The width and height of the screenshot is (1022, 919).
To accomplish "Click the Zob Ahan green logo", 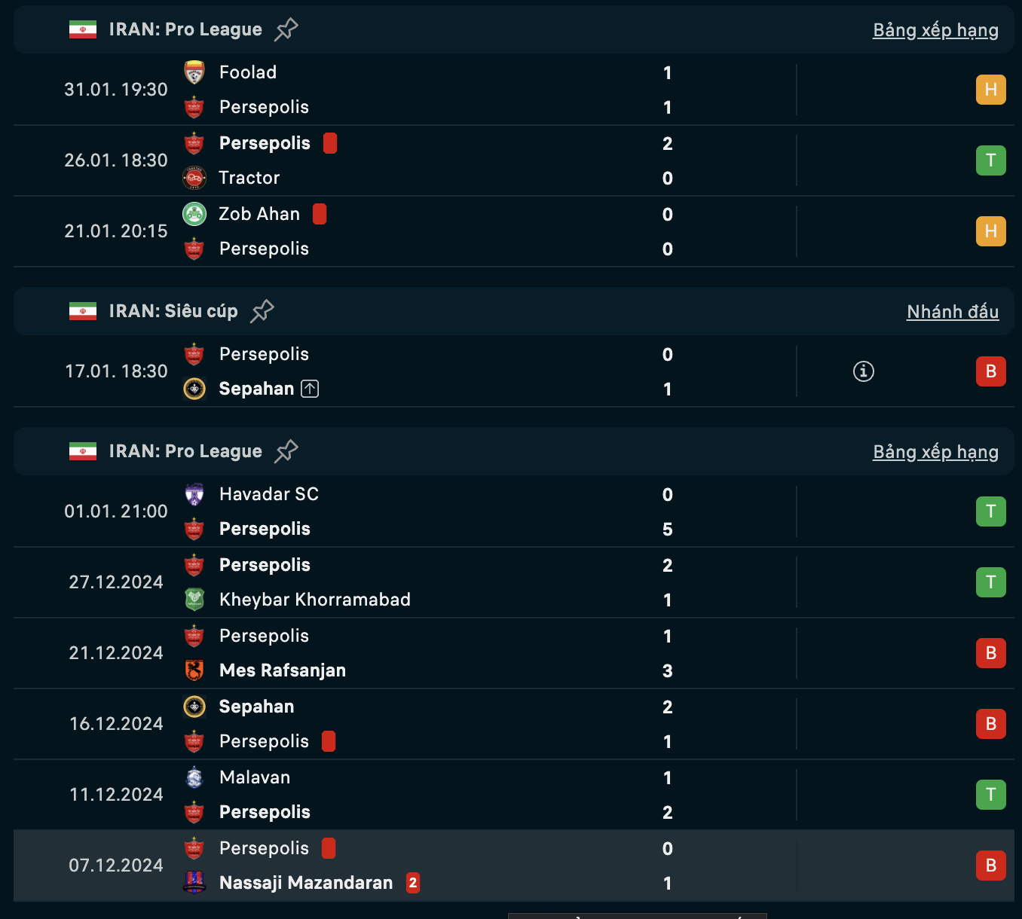I will pos(194,214).
